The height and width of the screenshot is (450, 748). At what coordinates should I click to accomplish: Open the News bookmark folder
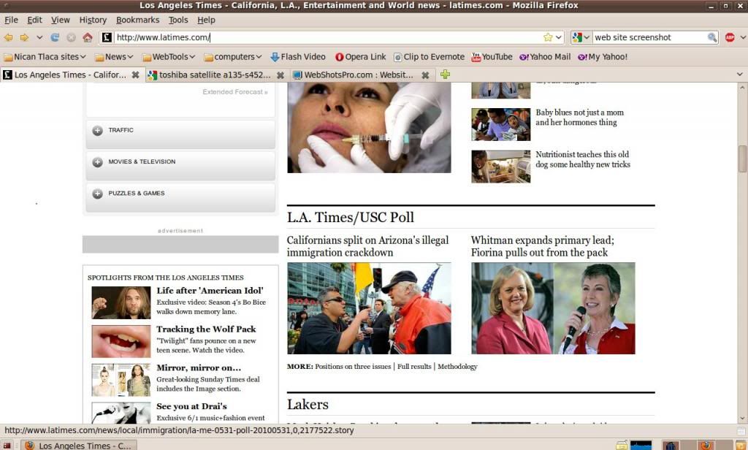coord(113,57)
